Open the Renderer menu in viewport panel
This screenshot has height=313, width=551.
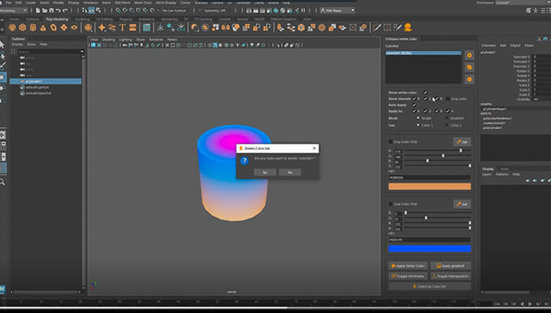point(156,40)
